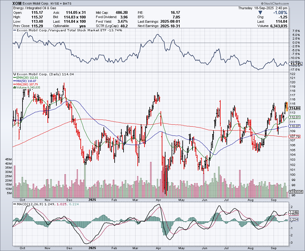Click the 112.01 EMA tag on the price axis

[295, 117]
